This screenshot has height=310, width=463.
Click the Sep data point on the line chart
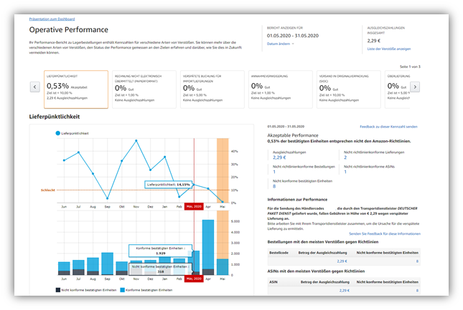tap(107, 198)
